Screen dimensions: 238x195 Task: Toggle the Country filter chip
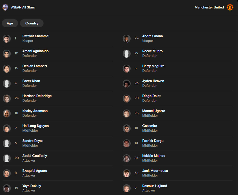click(32, 23)
